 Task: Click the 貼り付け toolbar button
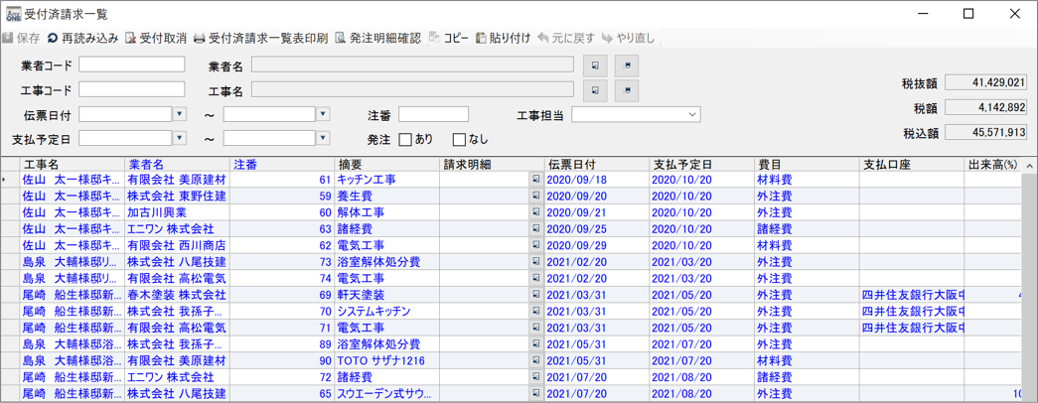(x=504, y=39)
